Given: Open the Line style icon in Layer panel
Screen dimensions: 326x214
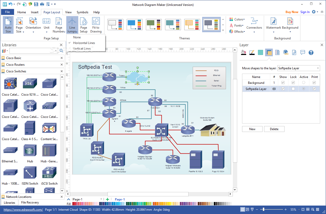Looking at the screenshot, I should [x=252, y=52].
